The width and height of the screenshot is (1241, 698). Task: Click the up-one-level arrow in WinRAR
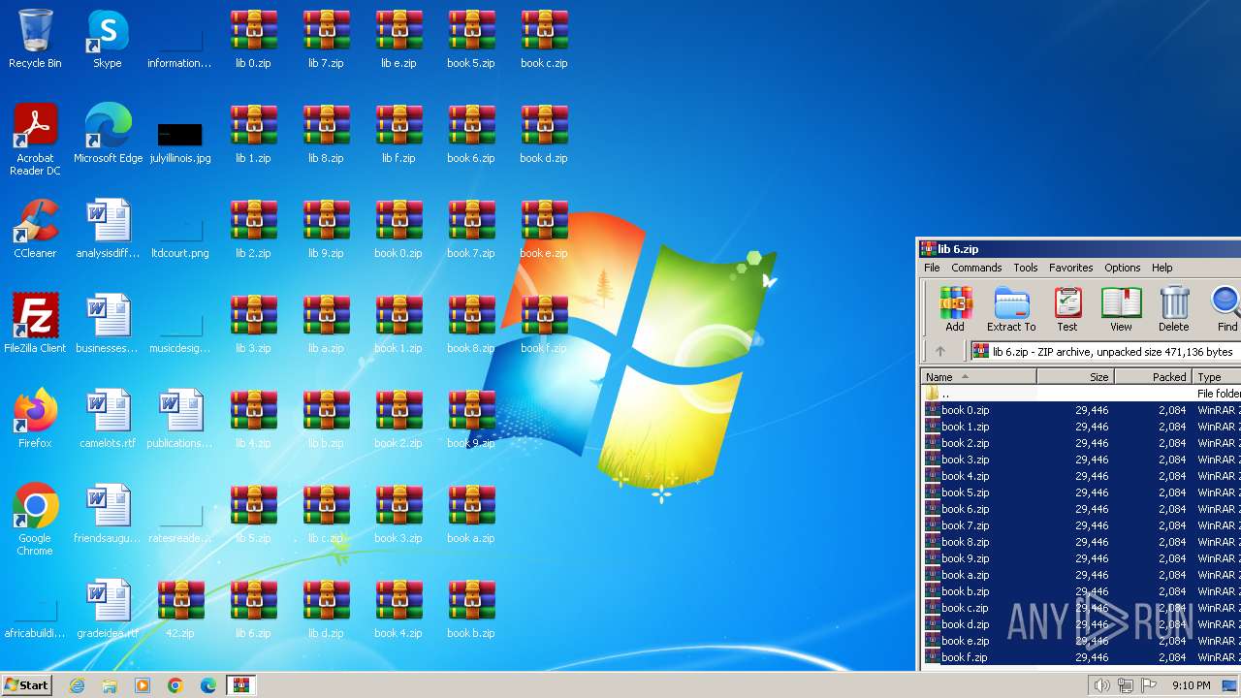pyautogui.click(x=939, y=352)
